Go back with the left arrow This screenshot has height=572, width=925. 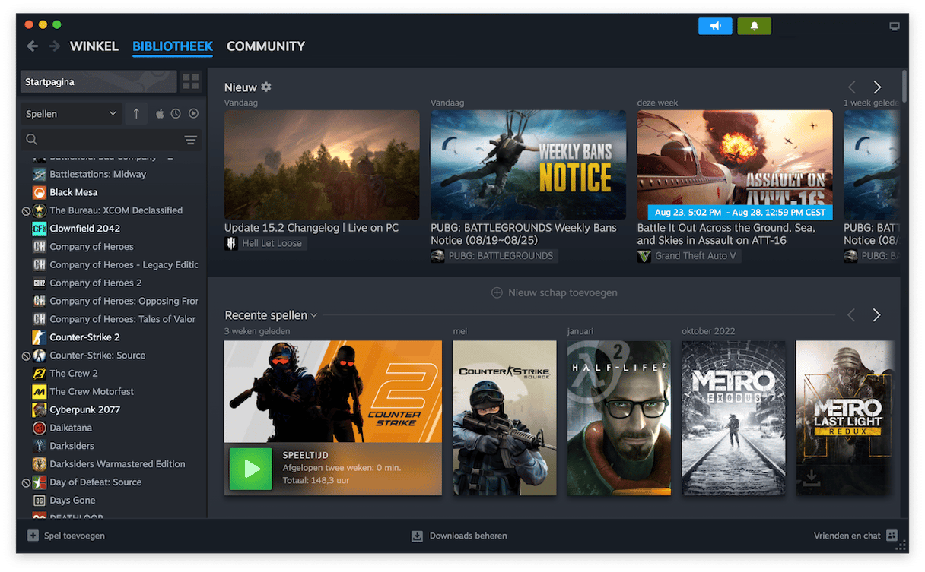click(32, 46)
